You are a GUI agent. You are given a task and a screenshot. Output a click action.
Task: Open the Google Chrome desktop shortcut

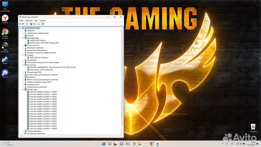[5, 33]
